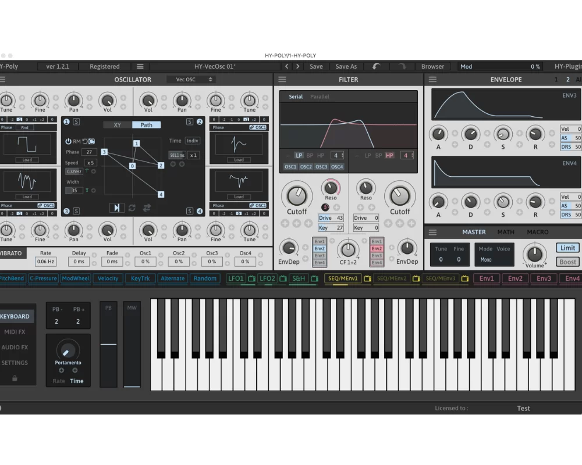Toggle OSC3 routing into the first filter
The width and height of the screenshot is (582, 465).
click(321, 166)
